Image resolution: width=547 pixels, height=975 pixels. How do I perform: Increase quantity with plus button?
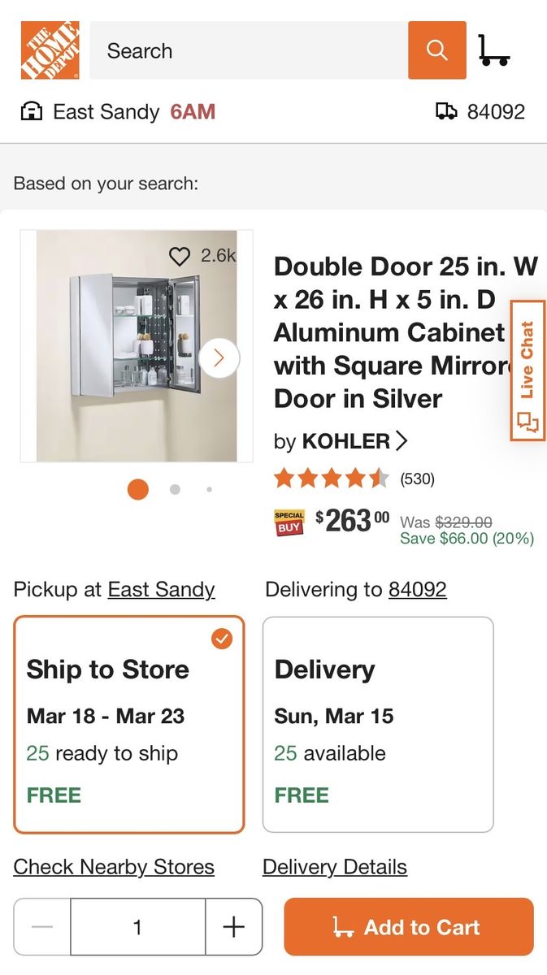pos(233,927)
